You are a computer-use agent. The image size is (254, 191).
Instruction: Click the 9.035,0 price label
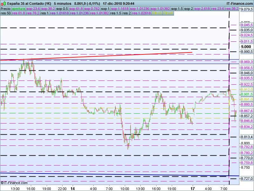tap(247, 30)
